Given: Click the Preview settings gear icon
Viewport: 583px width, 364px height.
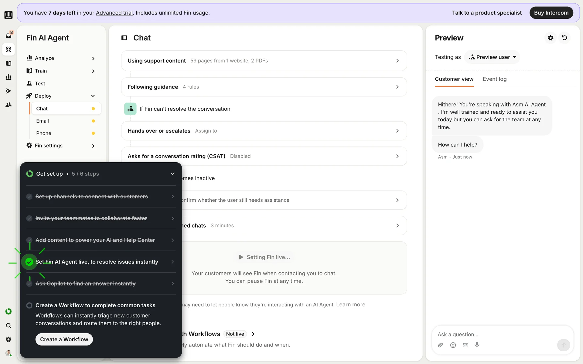Looking at the screenshot, I should (551, 38).
